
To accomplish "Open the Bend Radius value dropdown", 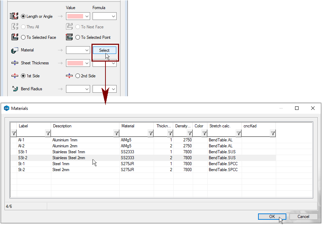I will [87, 89].
